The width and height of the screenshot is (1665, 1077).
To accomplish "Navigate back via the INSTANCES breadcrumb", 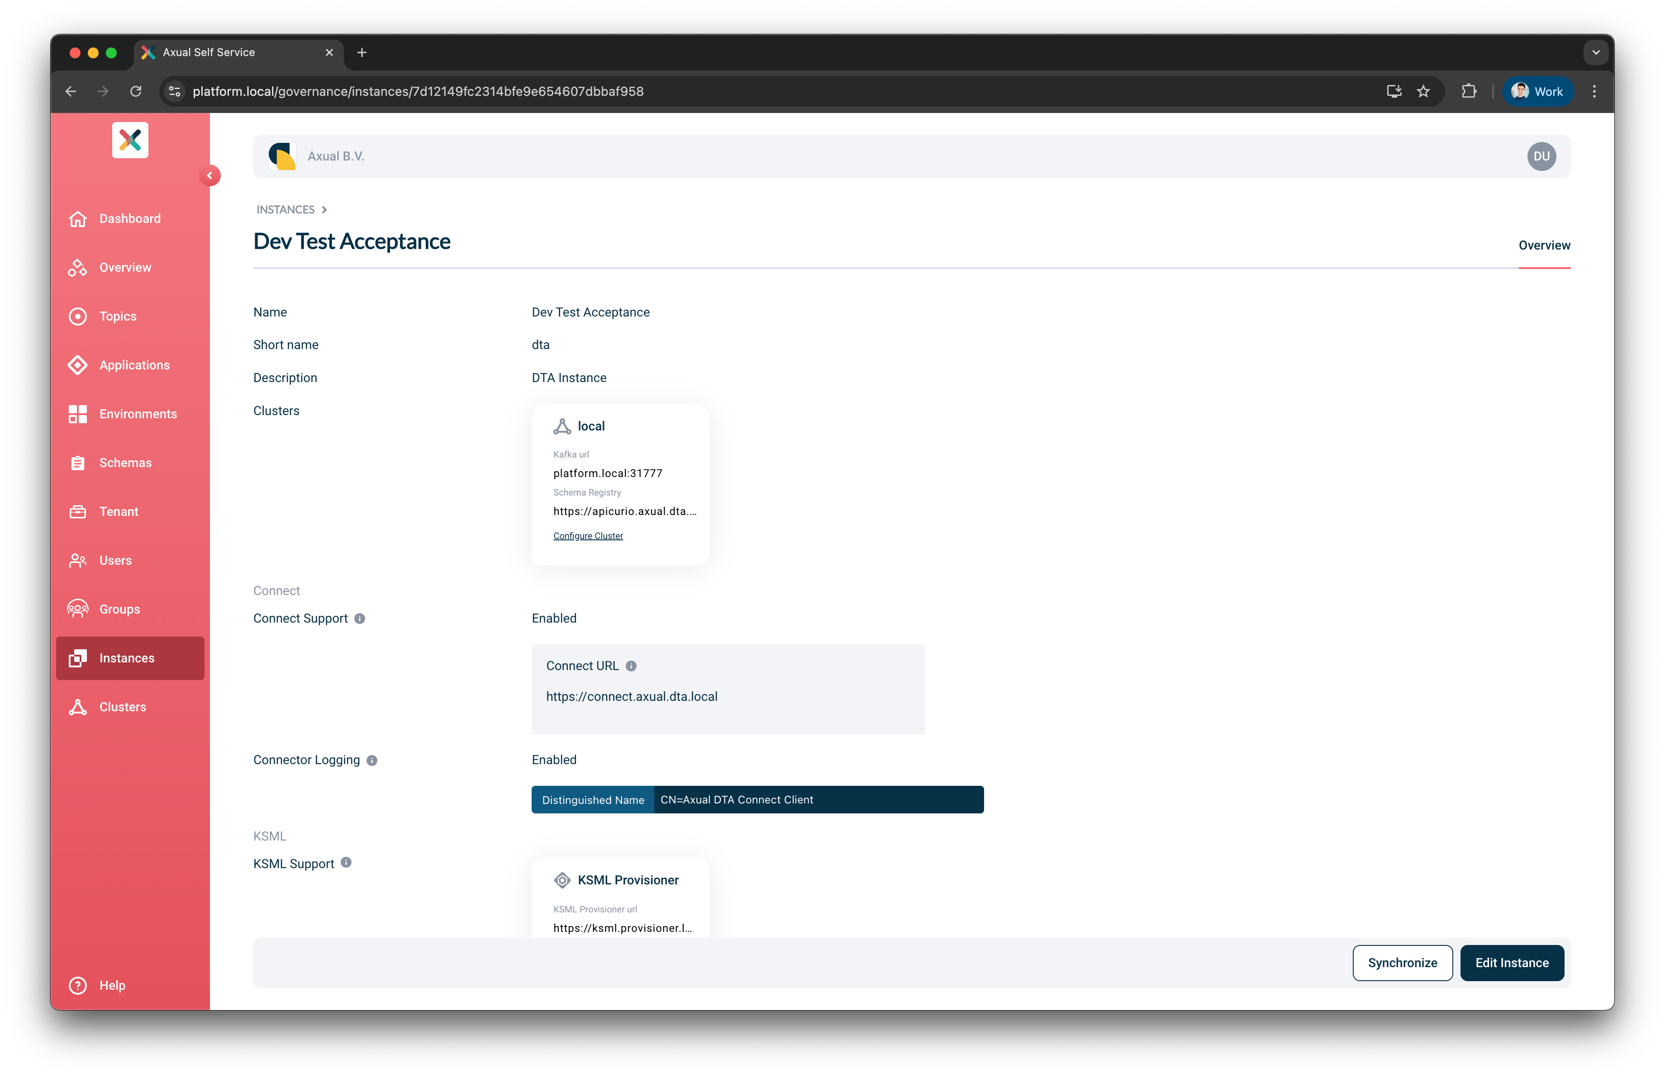I will click(x=285, y=210).
